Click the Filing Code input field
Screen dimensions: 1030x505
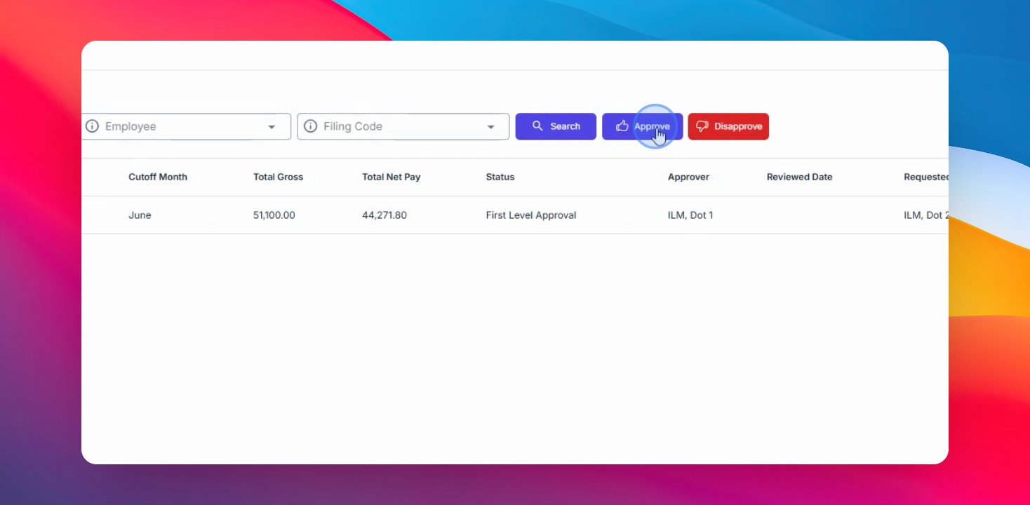(x=403, y=126)
